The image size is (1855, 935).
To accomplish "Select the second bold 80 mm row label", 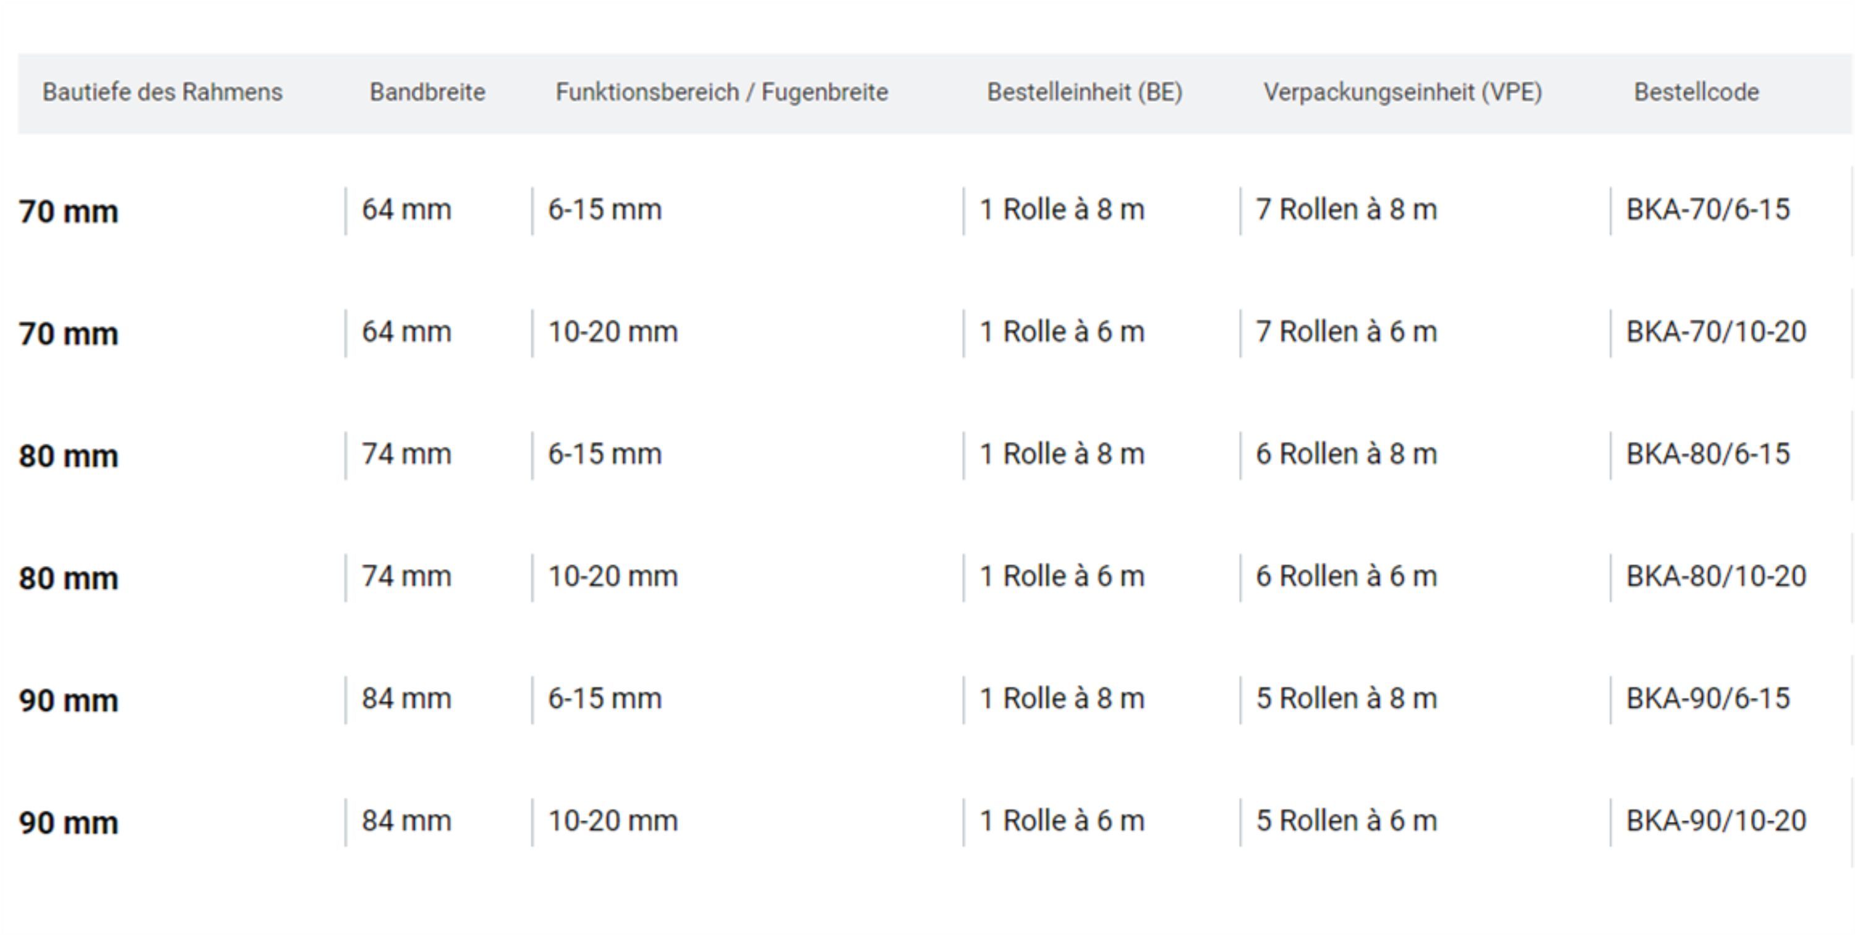I will click(69, 578).
